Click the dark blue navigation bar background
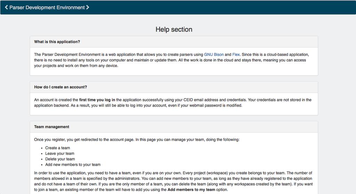This screenshot has width=356, height=194. click(222, 7)
